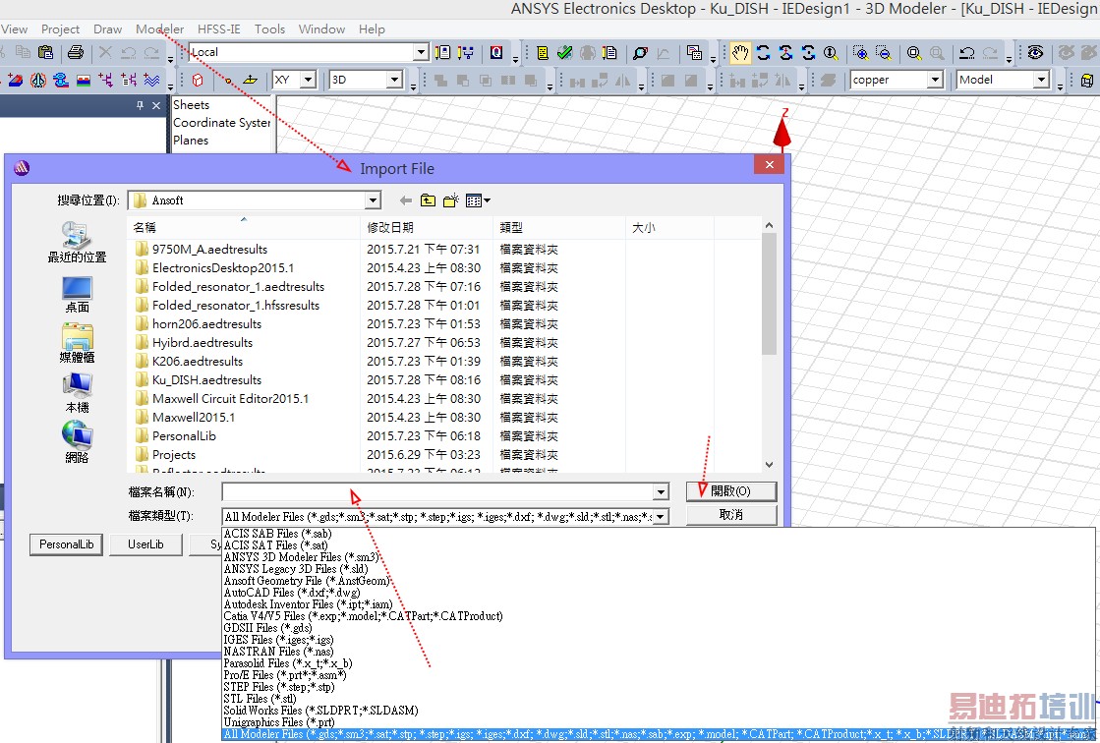
Task: Click Draw box icon in toolbar
Action: tap(198, 80)
